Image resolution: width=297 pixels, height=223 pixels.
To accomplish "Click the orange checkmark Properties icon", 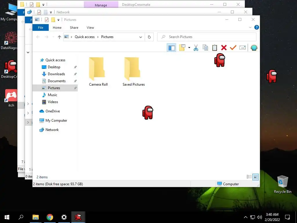I will 233,48.
